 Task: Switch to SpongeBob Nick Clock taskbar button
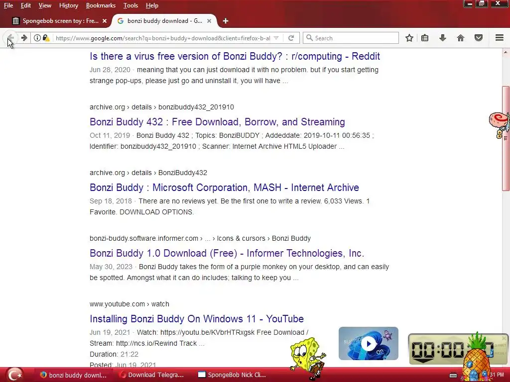click(232, 375)
